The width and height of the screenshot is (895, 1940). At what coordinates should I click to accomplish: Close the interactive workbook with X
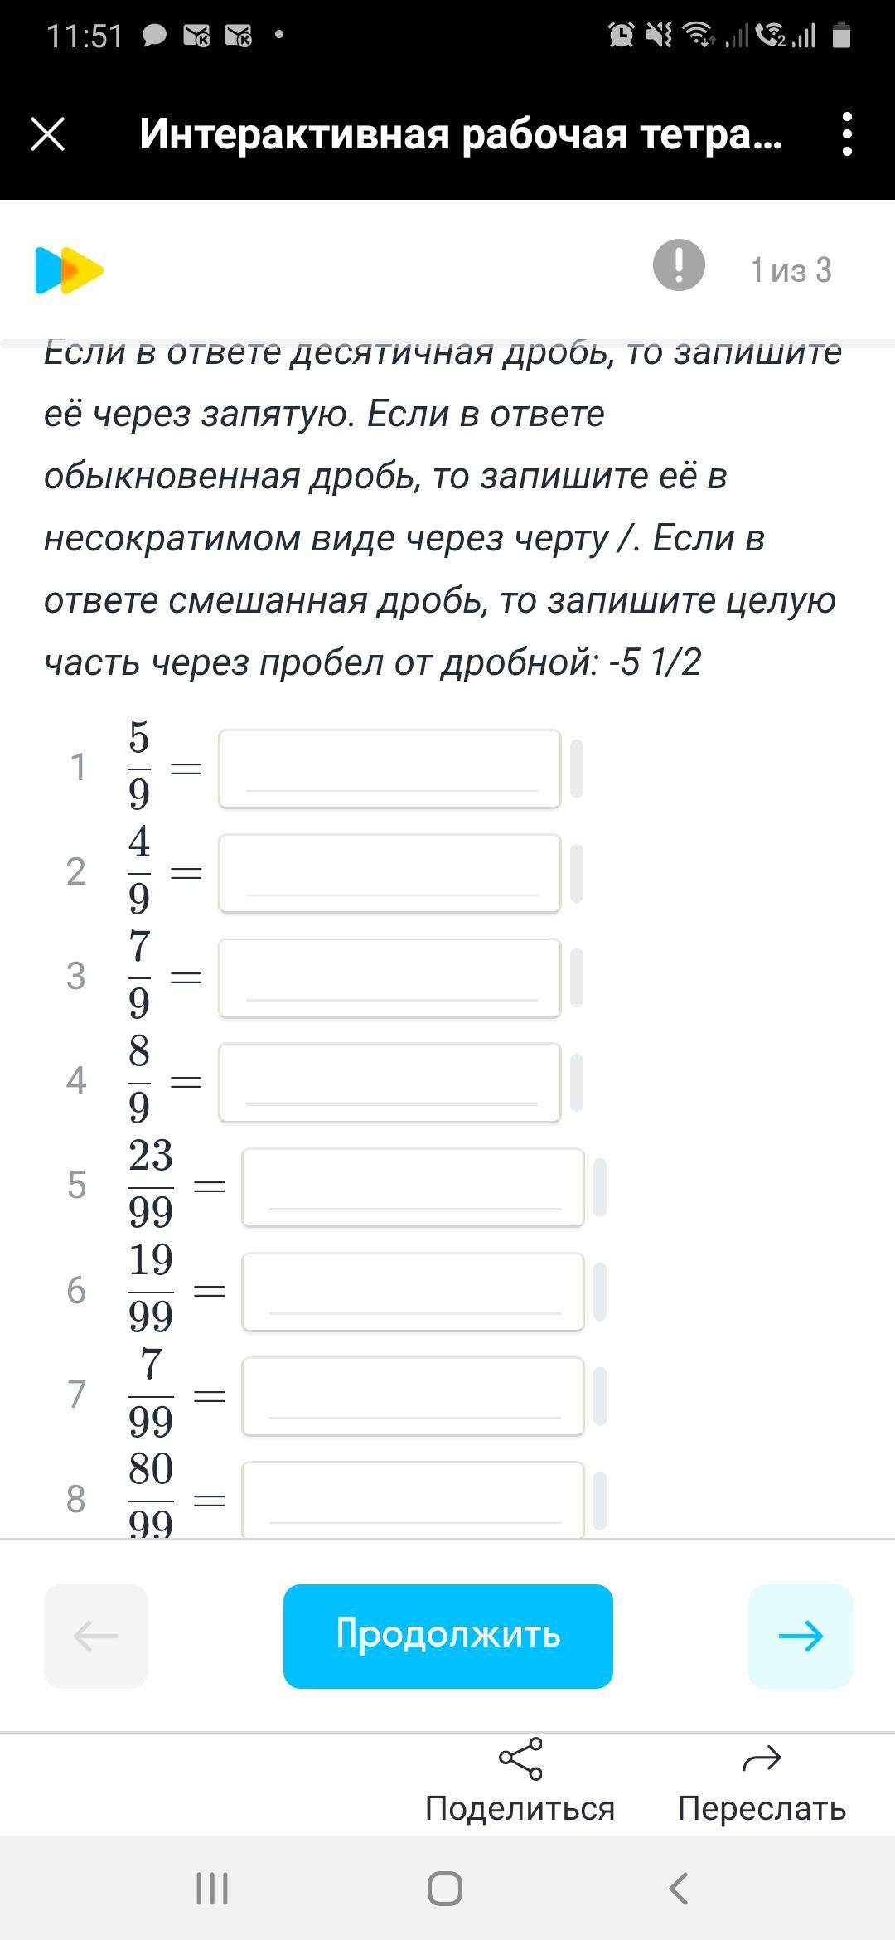click(x=47, y=133)
